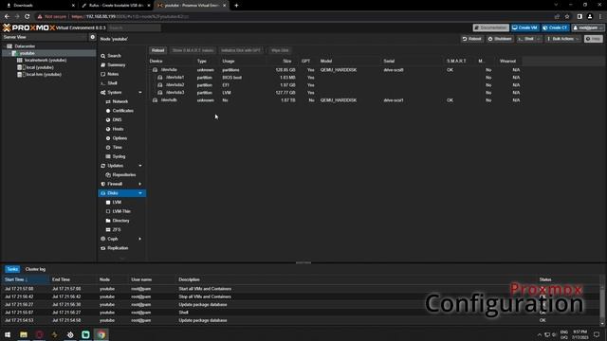Focus the Proxmox search field

tap(134, 27)
